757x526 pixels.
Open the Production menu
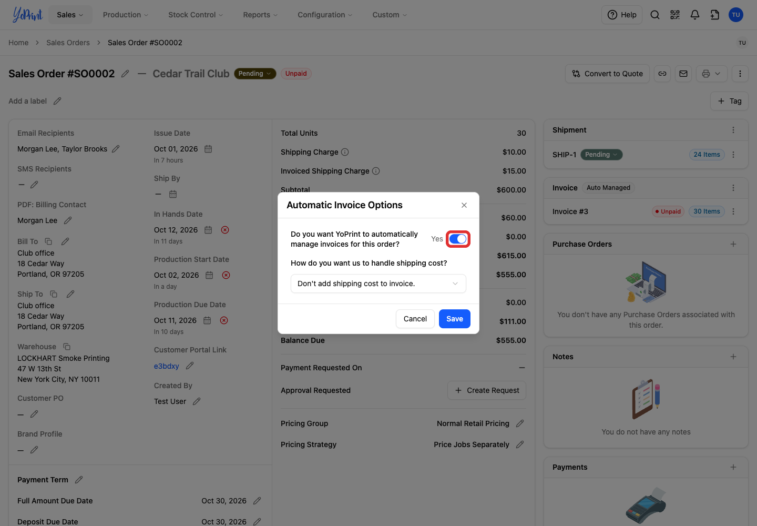coord(126,15)
